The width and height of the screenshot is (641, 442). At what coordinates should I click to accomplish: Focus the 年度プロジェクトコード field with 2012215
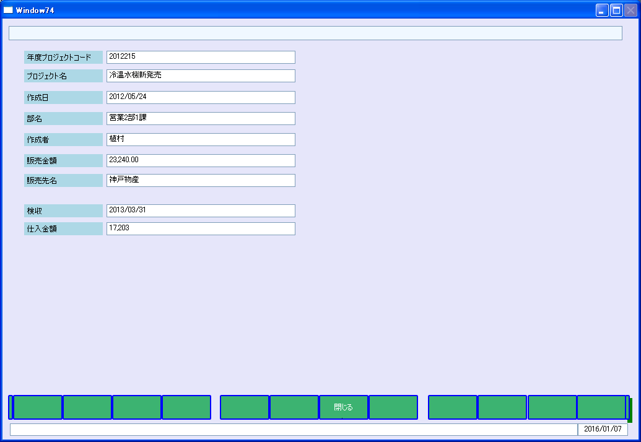pos(201,57)
